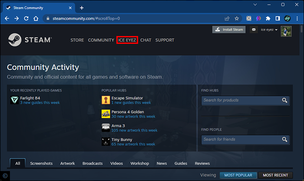304x181 pixels.
Task: Reload the Steam Community page
Action: point(26,18)
